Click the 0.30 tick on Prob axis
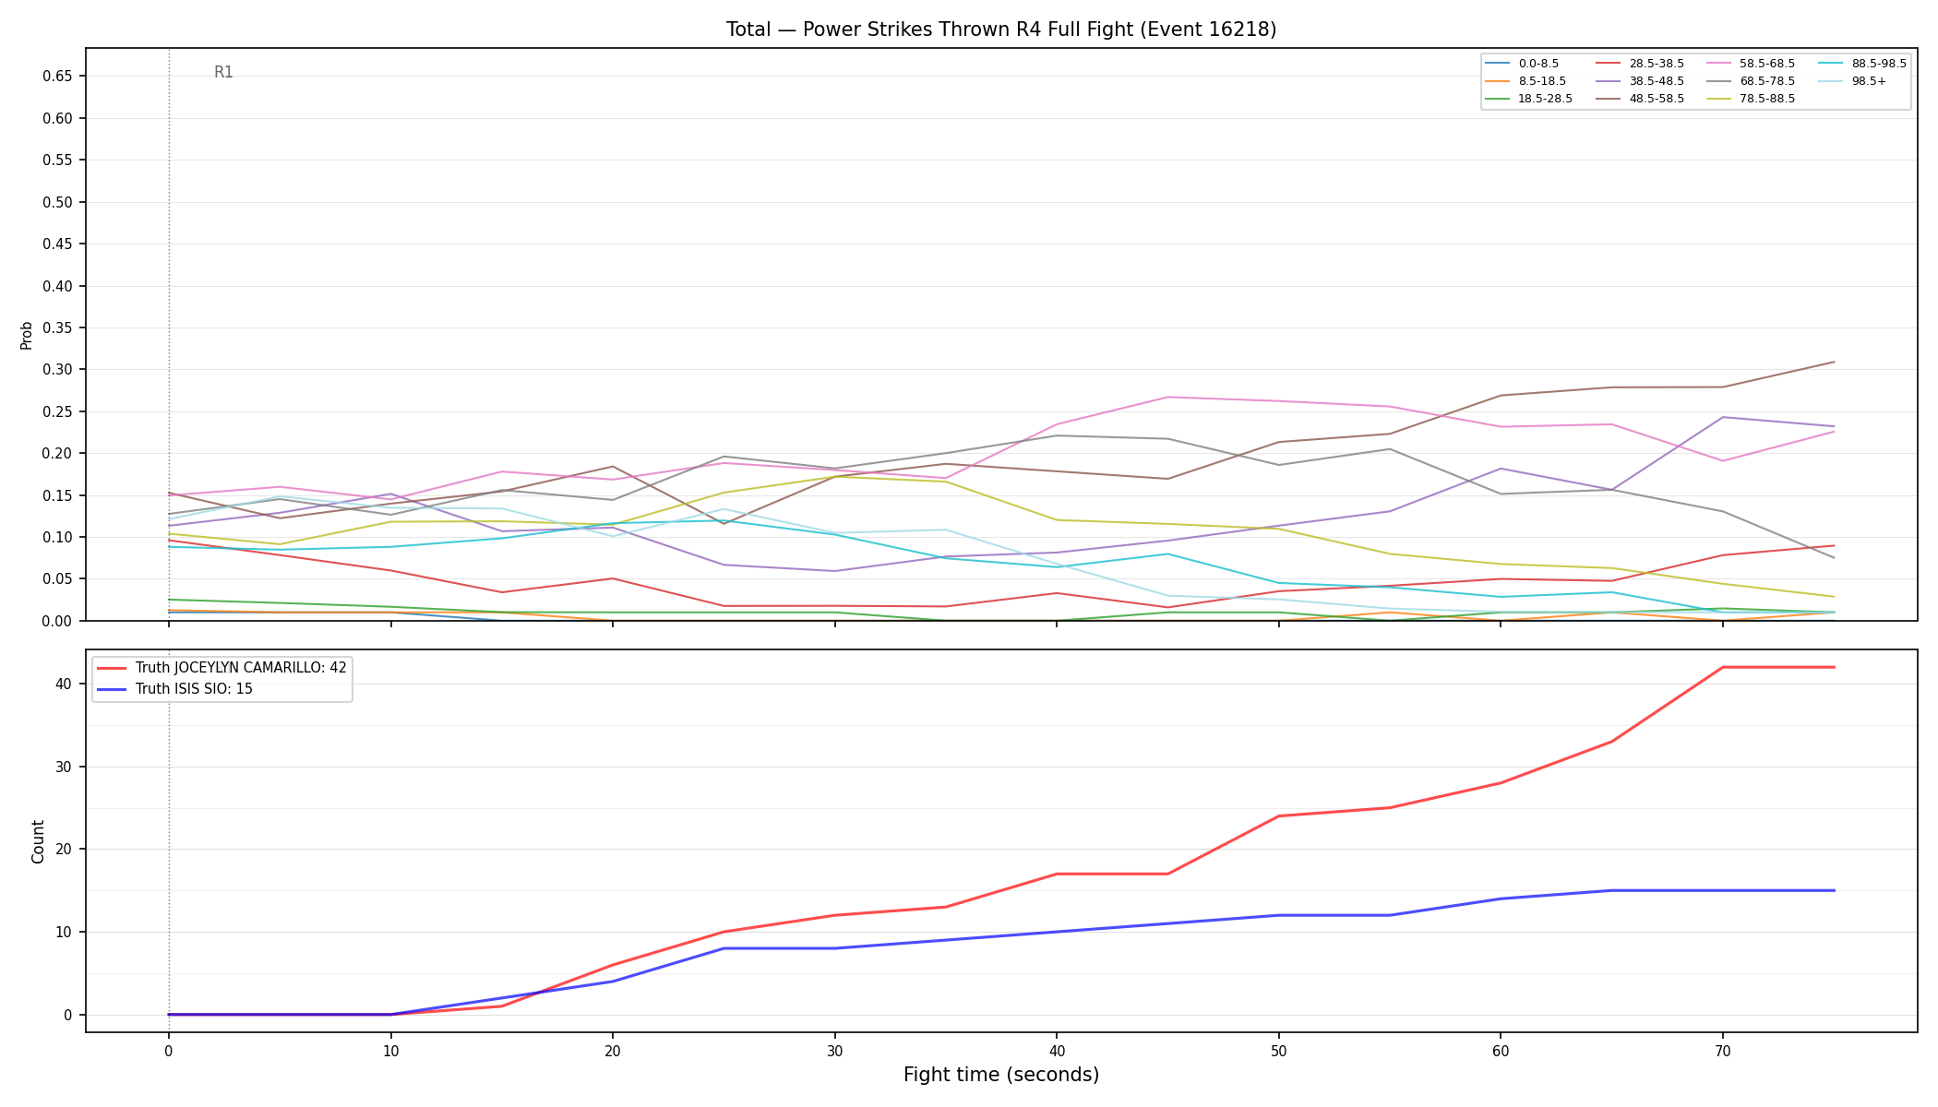This screenshot has height=1107, width=1938. coord(57,370)
